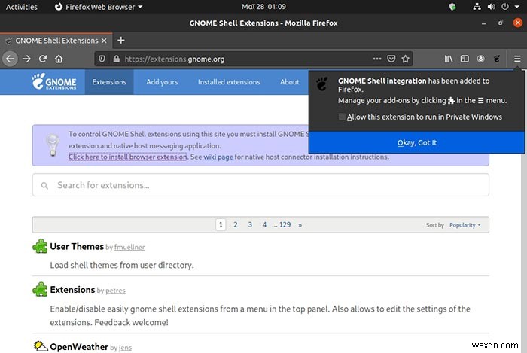Open the Sort by Popularity dropdown

465,225
